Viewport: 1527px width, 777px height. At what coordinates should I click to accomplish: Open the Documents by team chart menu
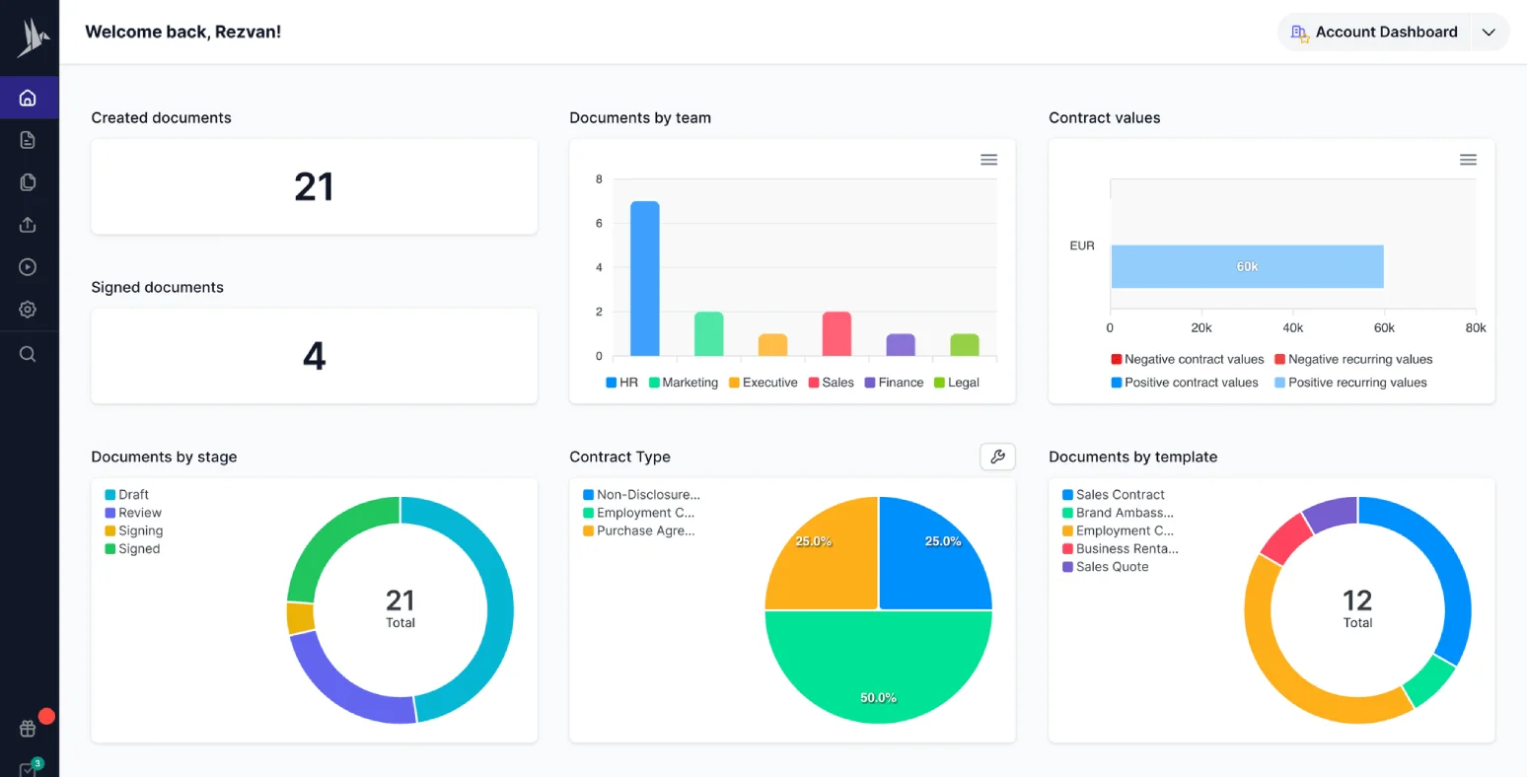click(x=988, y=160)
